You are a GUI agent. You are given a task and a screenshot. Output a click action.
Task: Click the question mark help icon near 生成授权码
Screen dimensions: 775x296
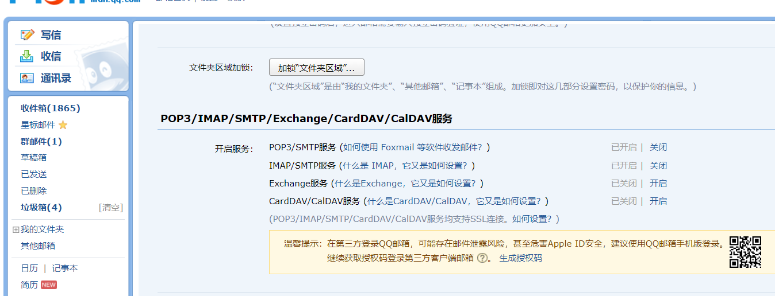point(482,258)
